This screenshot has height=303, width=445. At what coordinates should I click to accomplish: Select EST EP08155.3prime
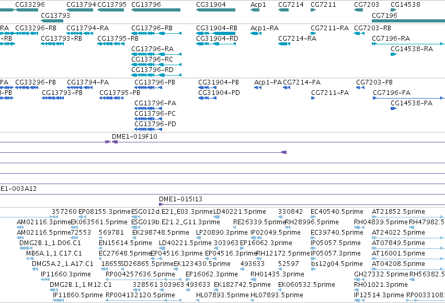click(81, 217)
